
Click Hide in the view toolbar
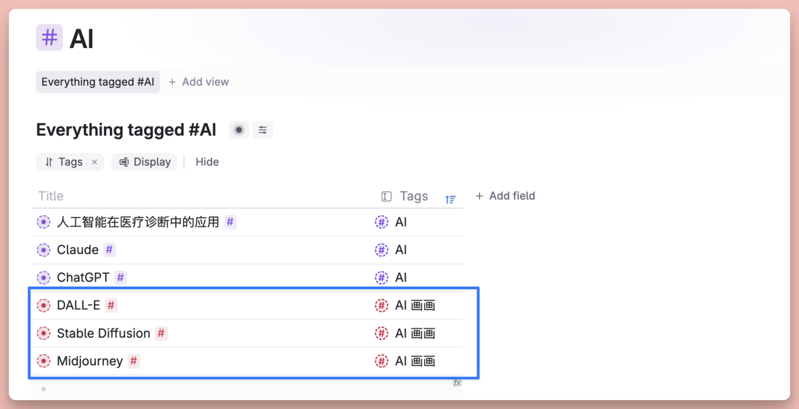click(x=207, y=162)
